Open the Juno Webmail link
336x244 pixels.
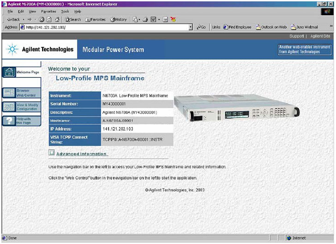(304, 27)
